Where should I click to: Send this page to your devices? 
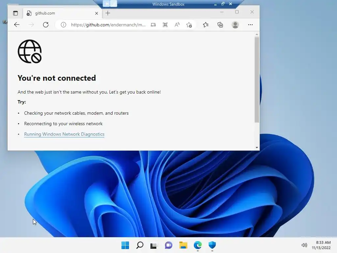[153, 25]
